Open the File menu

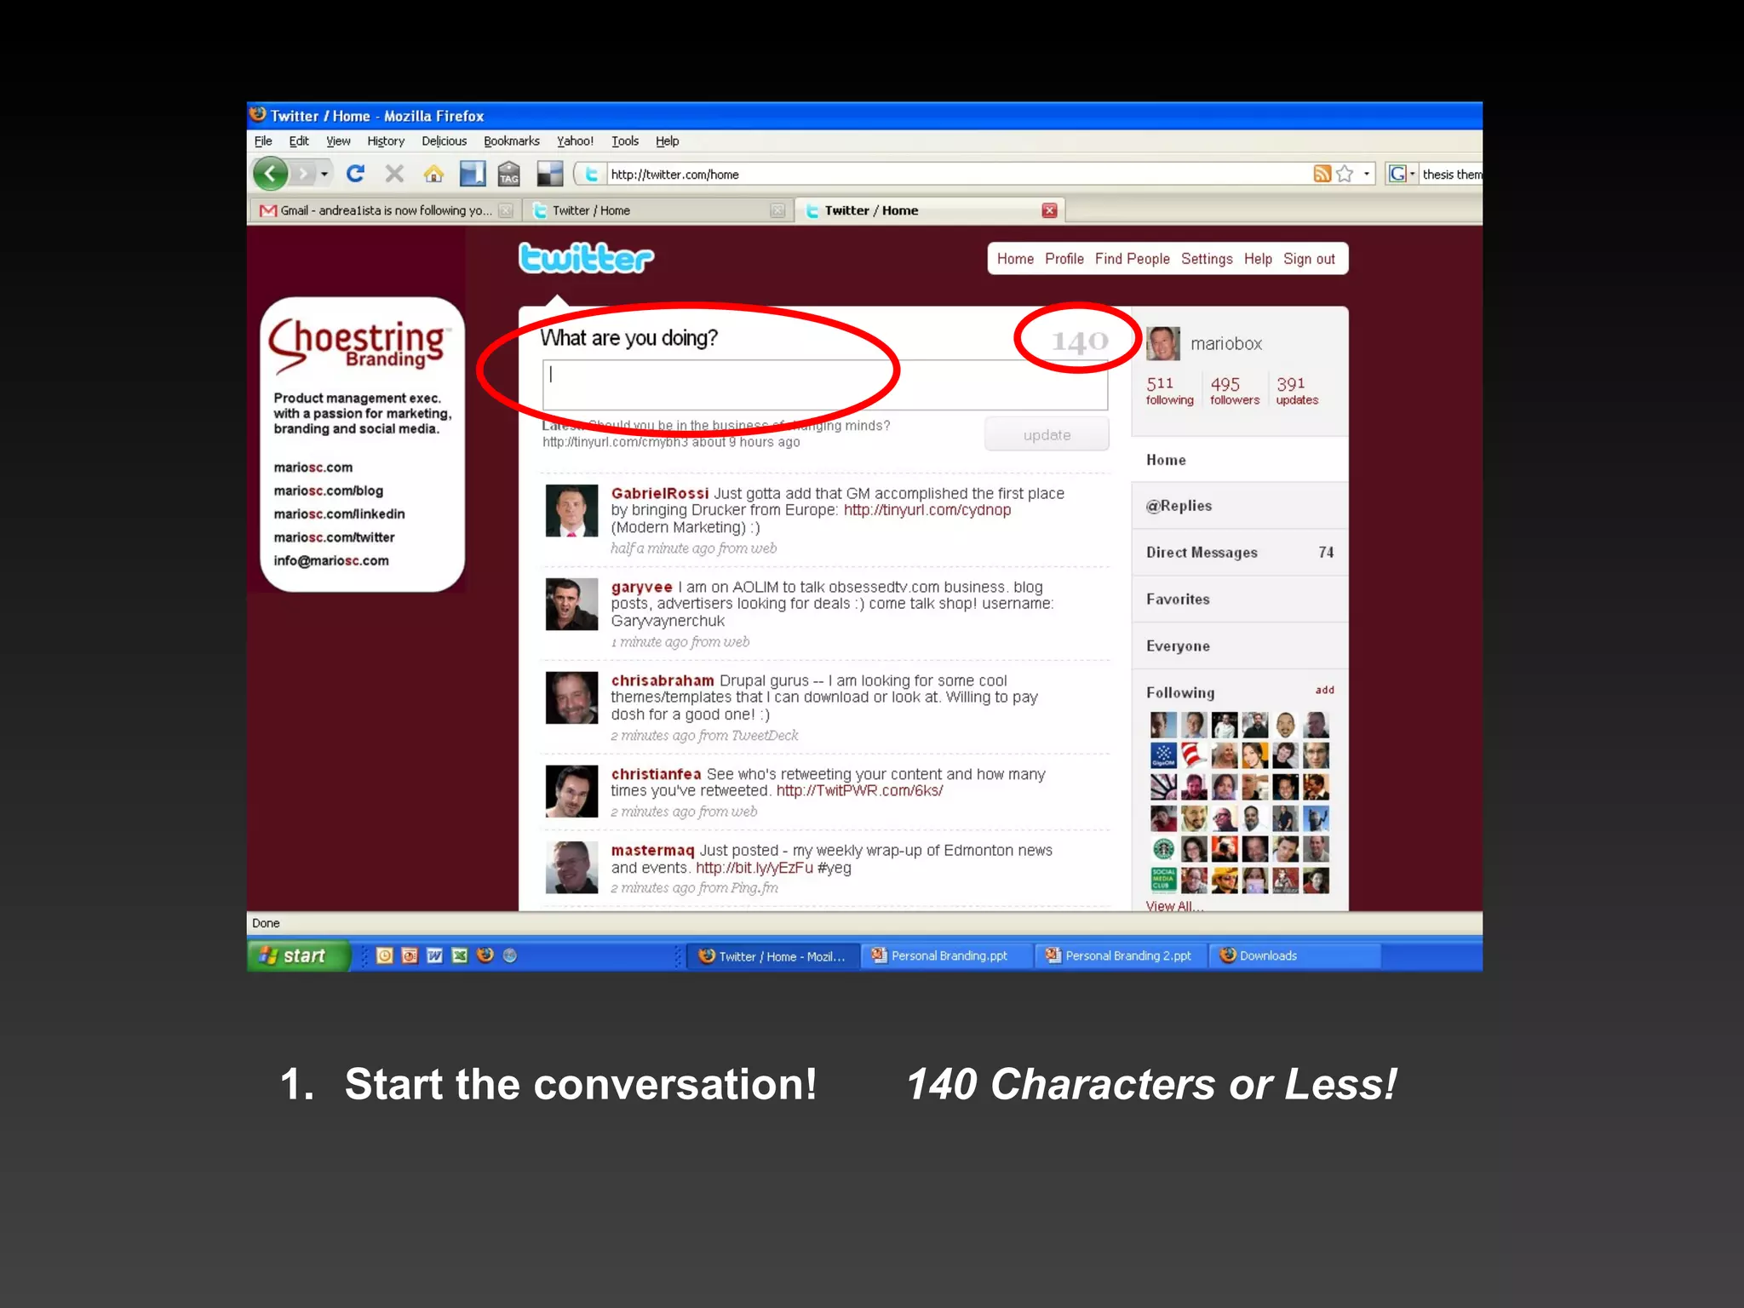tap(263, 141)
